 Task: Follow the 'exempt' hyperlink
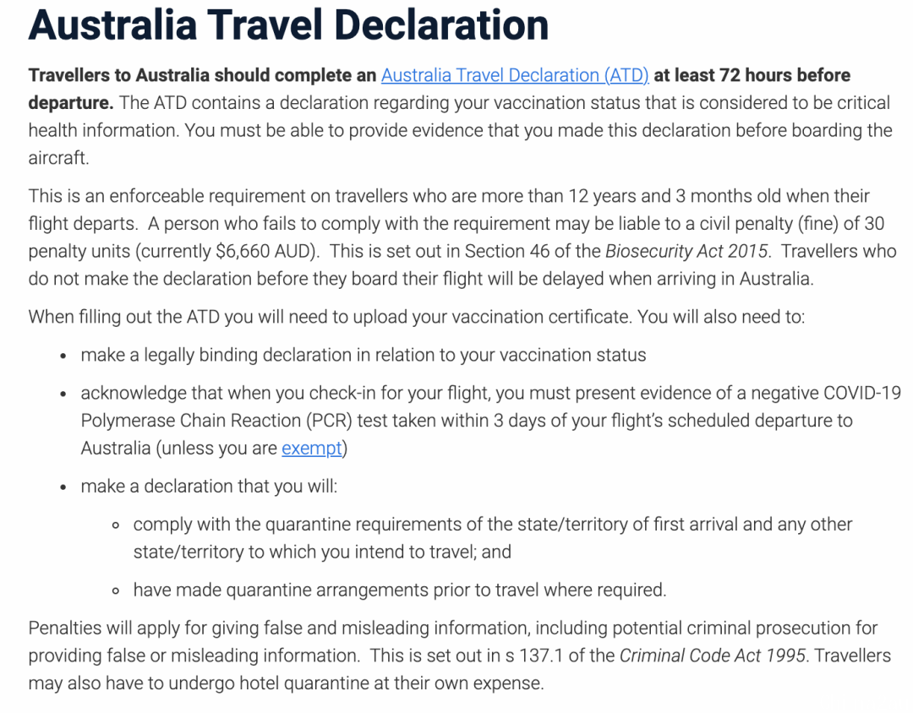click(311, 449)
